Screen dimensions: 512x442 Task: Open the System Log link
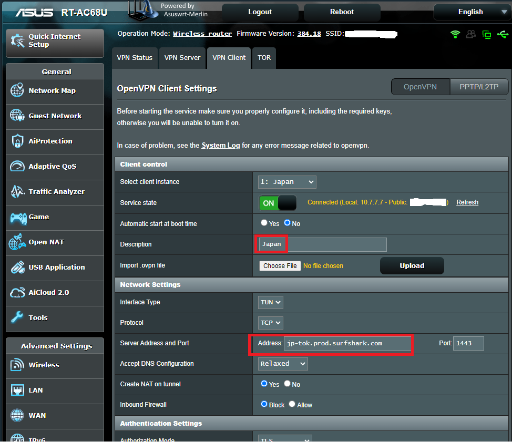(221, 145)
